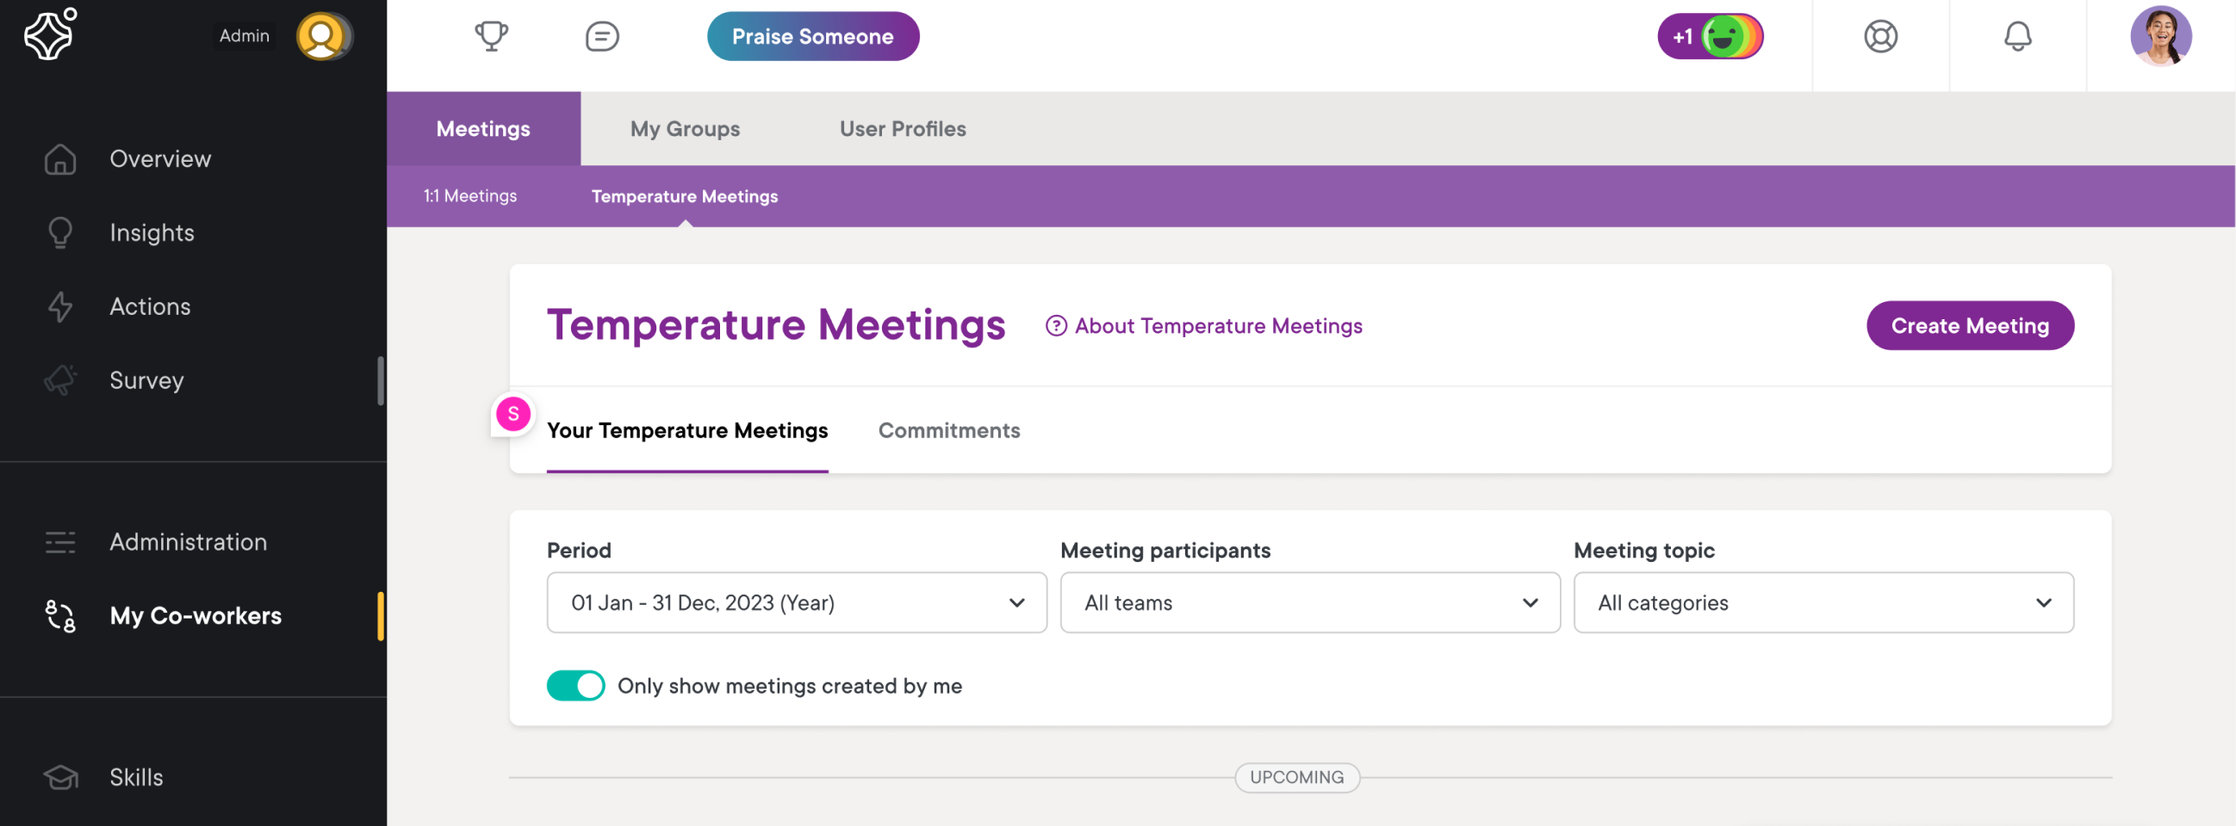The width and height of the screenshot is (2236, 826).
Task: Open the trophy achievements icon
Action: coord(491,36)
